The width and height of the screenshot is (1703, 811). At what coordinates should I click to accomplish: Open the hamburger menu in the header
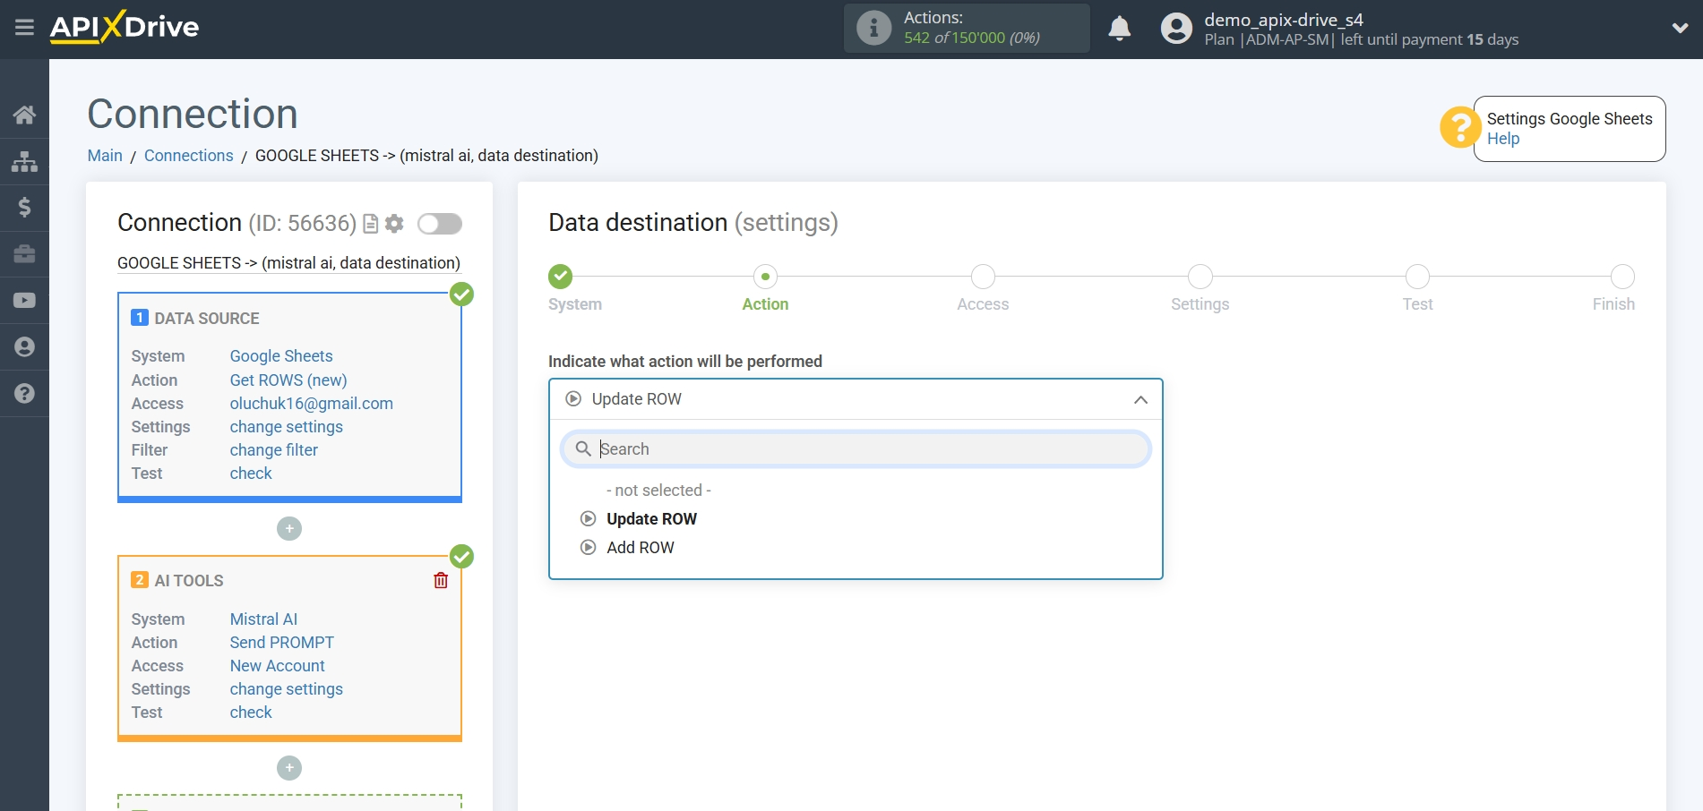coord(24,28)
